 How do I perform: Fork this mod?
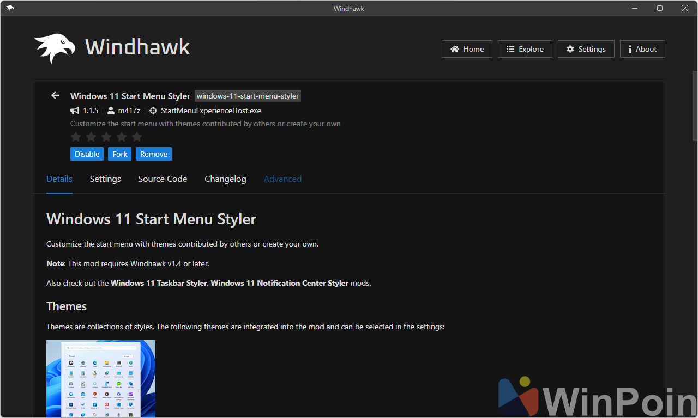tap(120, 154)
